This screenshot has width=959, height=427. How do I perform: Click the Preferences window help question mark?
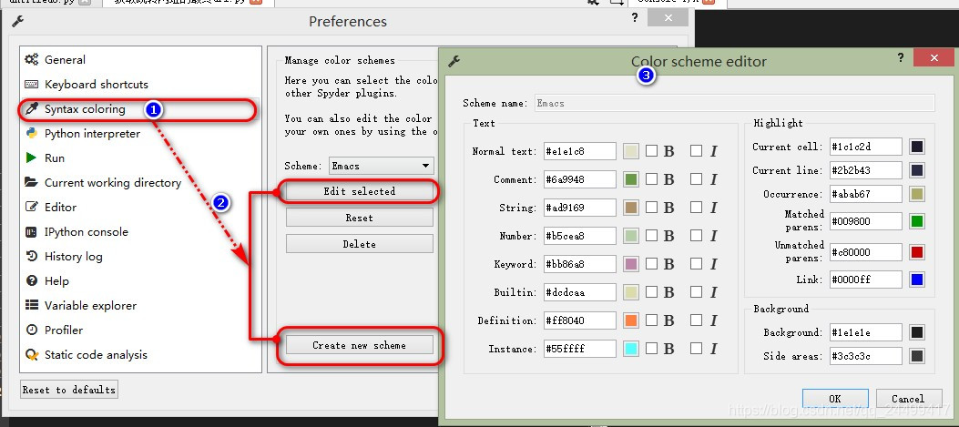tap(634, 17)
